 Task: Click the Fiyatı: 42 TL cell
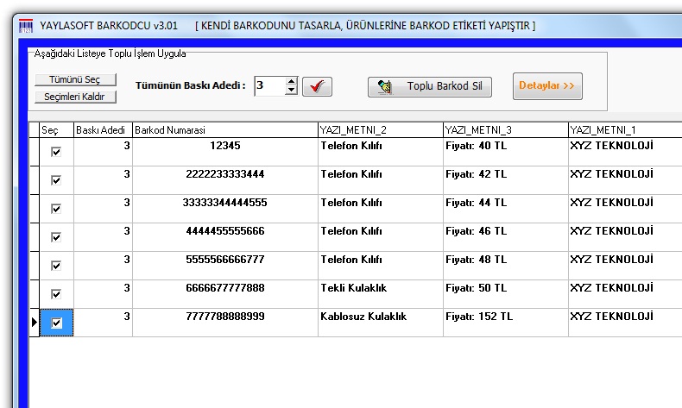coord(506,180)
